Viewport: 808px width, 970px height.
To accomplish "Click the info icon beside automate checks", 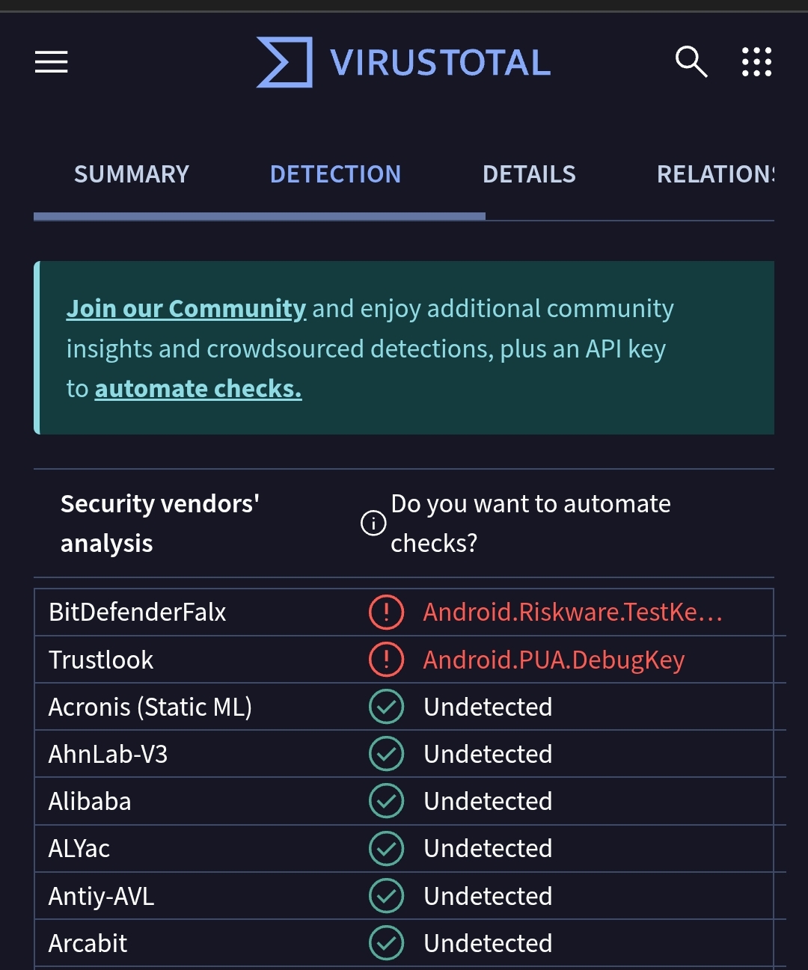I will 373,523.
